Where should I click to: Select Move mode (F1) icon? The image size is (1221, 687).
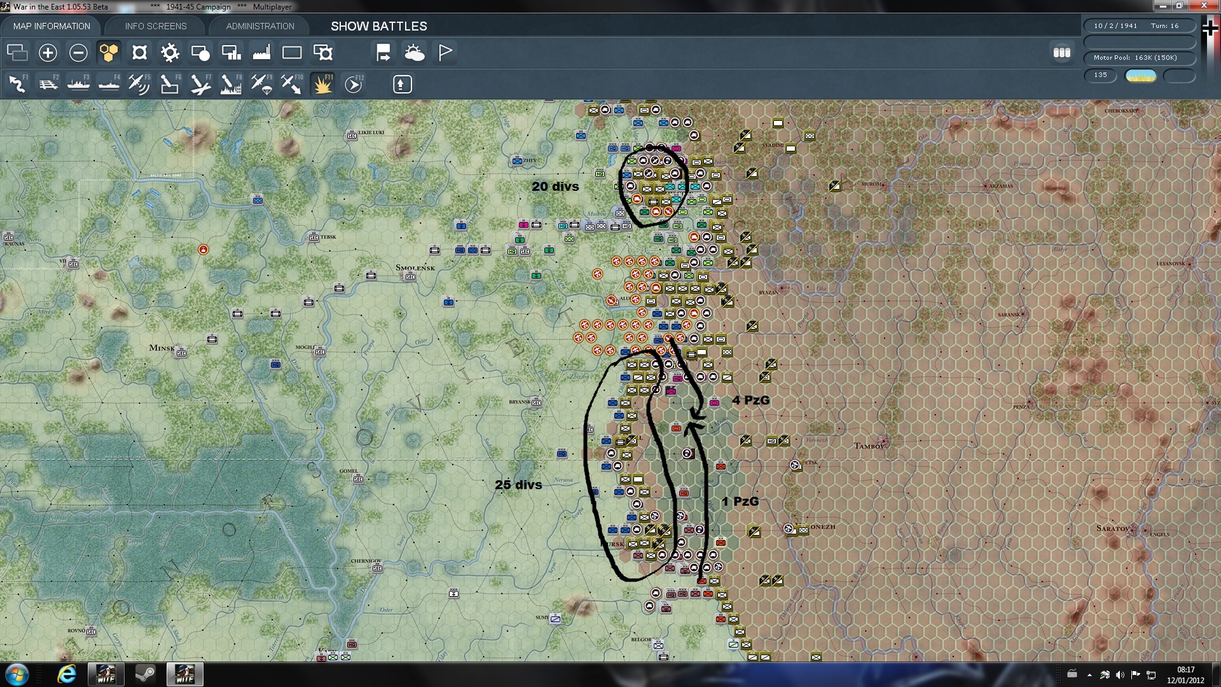point(17,84)
